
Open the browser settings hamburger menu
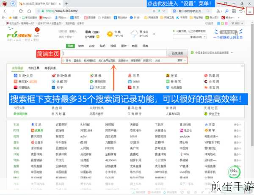[x=250, y=11]
